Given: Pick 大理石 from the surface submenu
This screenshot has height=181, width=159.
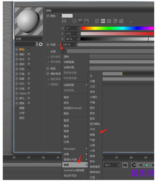Looking at the screenshot, I should pyautogui.click(x=94, y=97).
